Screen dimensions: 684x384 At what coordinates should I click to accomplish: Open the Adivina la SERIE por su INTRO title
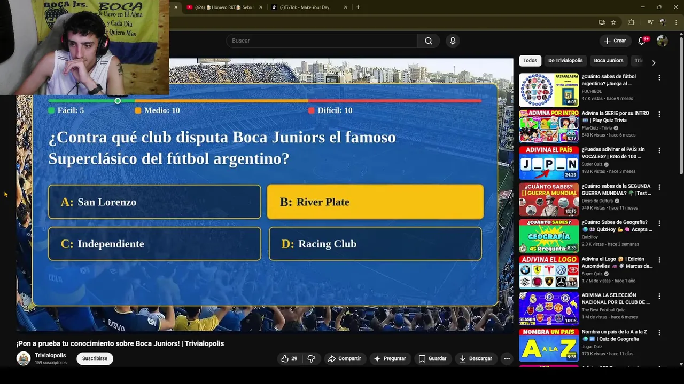coord(616,117)
